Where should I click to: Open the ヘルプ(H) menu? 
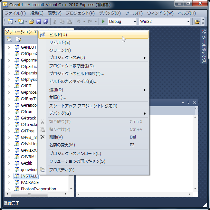(x=187, y=13)
